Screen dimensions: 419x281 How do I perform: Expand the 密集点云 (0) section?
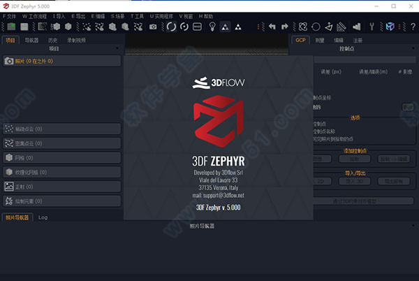tap(61, 143)
